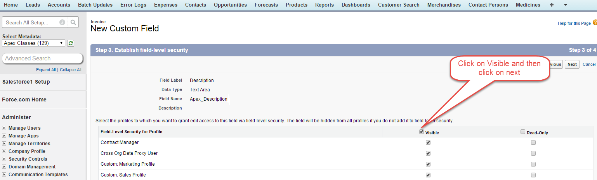The width and height of the screenshot is (597, 180).
Task: Click the Advanced Search field
Action: (x=42, y=58)
